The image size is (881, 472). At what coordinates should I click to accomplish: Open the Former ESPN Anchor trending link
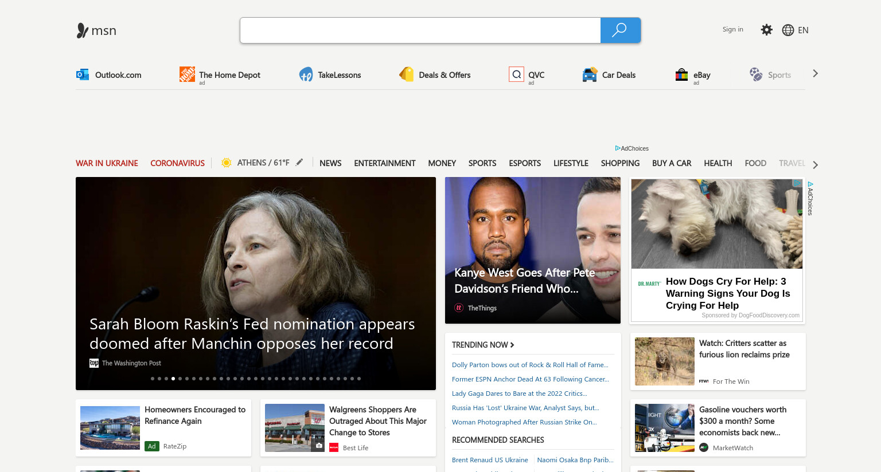531,379
